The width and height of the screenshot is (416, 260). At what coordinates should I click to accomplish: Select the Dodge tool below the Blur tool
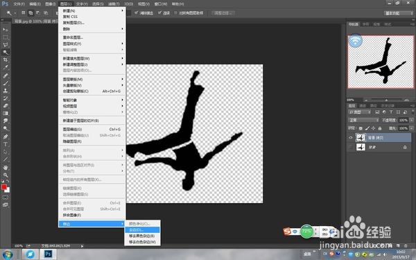point(6,128)
